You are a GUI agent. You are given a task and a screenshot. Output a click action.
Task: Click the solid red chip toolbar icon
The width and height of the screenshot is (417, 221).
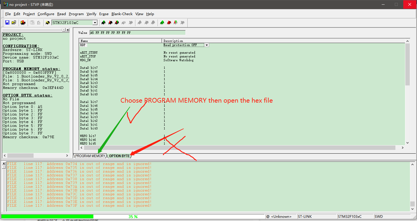(169, 22)
